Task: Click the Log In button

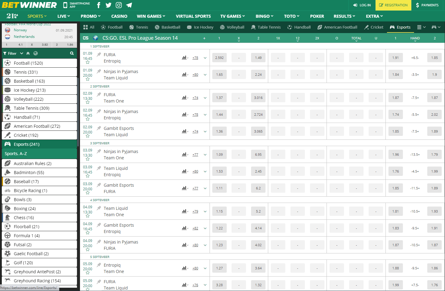Action: pos(362,5)
